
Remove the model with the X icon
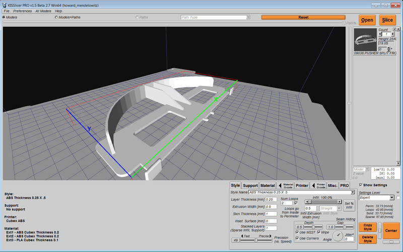[x=394, y=30]
